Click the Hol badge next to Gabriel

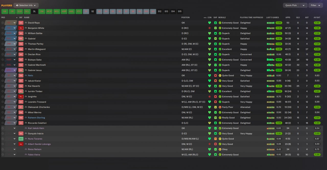(x=21, y=39)
